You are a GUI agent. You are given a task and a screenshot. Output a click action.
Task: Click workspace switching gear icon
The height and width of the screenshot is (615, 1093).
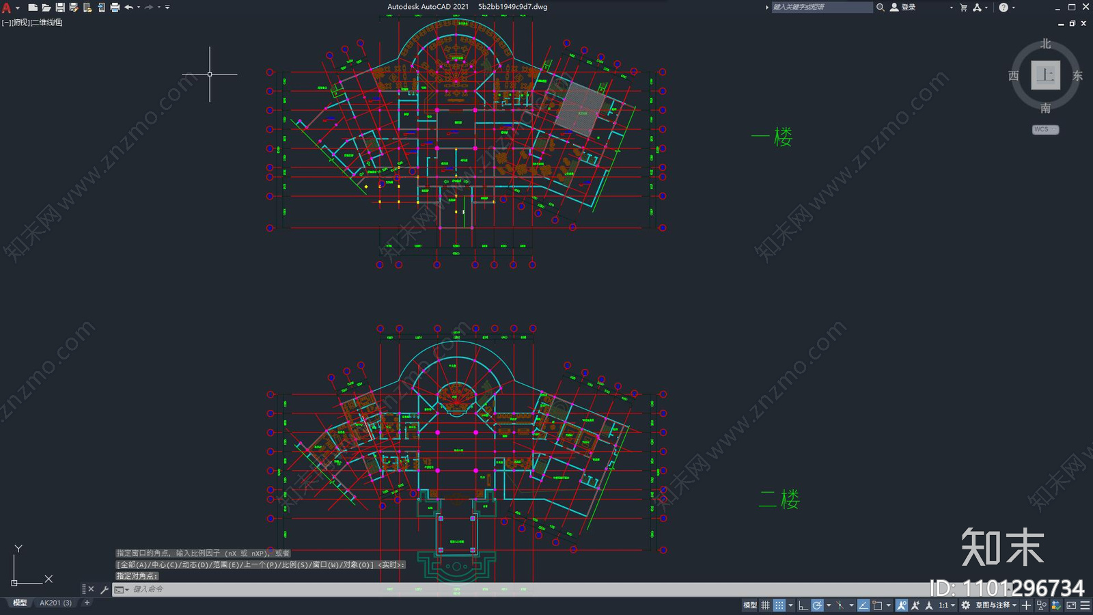(x=965, y=605)
